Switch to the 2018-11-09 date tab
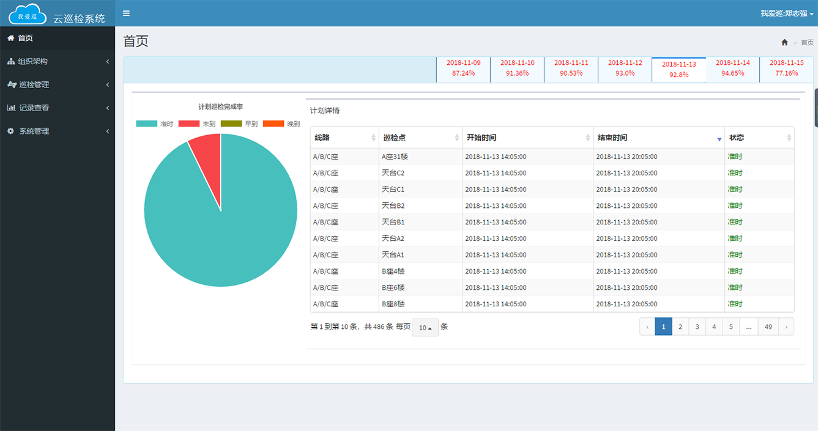The image size is (818, 431). click(x=463, y=69)
